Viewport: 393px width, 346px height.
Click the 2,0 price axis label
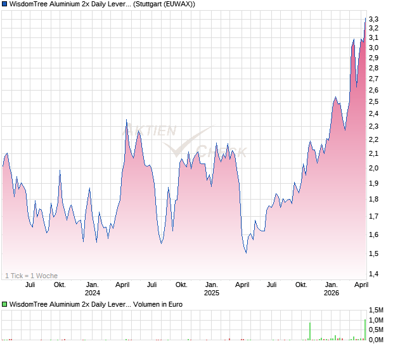point(373,168)
